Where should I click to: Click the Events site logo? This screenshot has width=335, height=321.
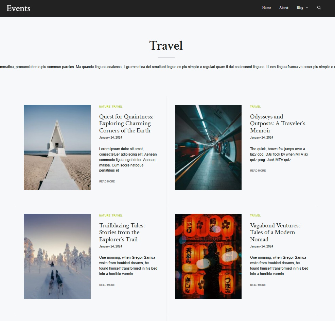point(18,9)
